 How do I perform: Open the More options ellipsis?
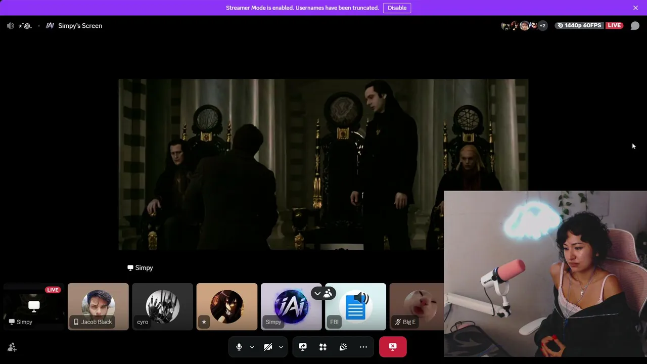click(363, 347)
